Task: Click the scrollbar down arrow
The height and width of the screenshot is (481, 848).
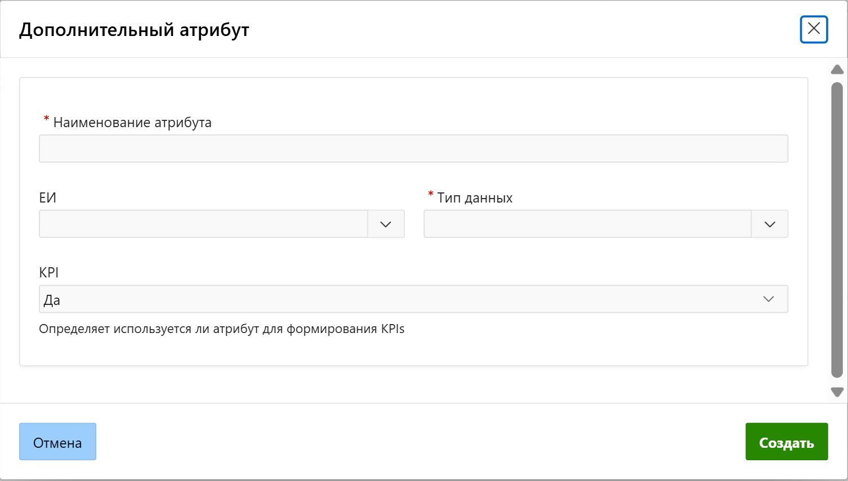Action: (837, 392)
